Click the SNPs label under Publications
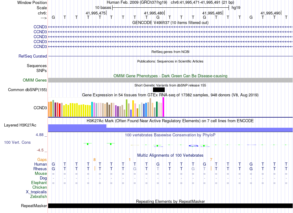 (42, 70)
